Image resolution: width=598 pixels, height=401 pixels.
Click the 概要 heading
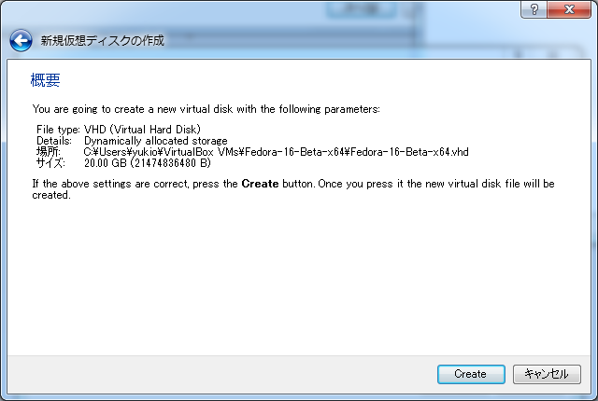(x=46, y=81)
